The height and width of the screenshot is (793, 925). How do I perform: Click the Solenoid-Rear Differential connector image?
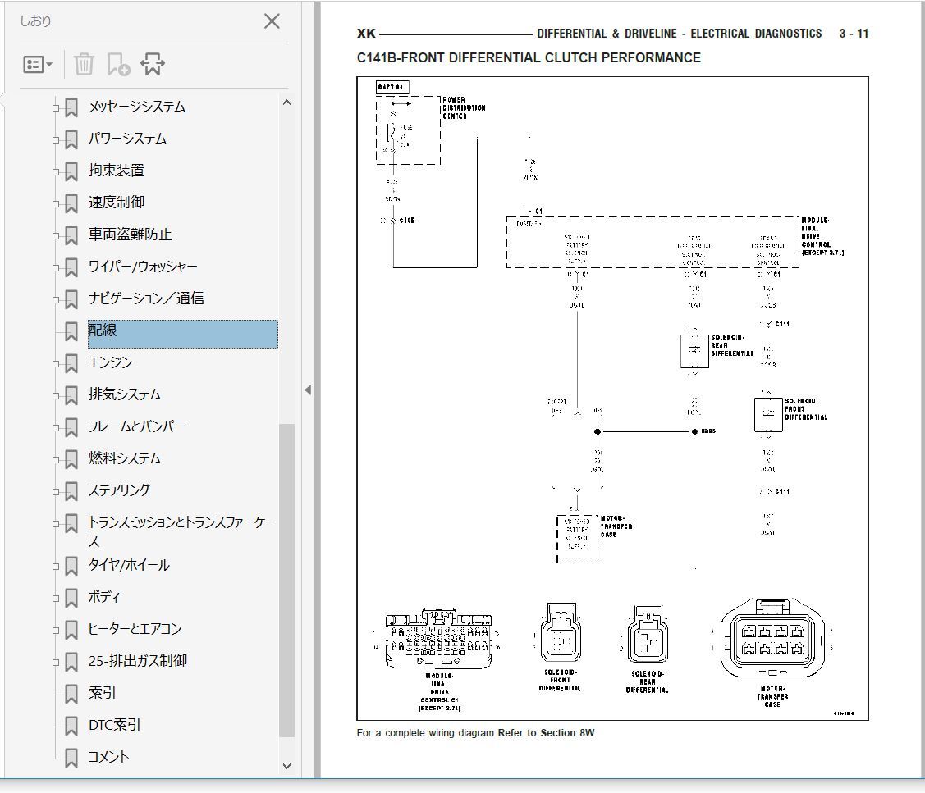(648, 636)
